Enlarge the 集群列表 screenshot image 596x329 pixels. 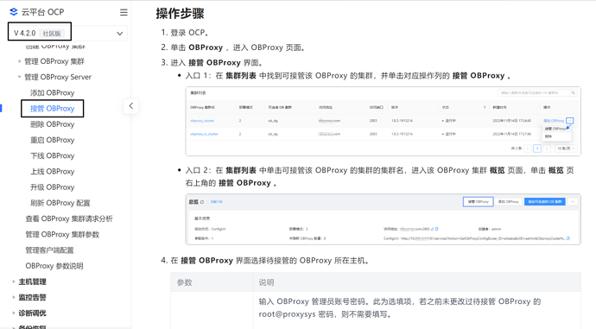click(384, 121)
